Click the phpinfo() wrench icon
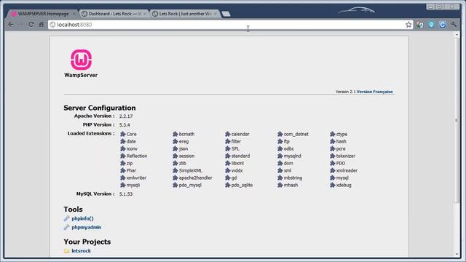The image size is (466, 262). (x=66, y=218)
